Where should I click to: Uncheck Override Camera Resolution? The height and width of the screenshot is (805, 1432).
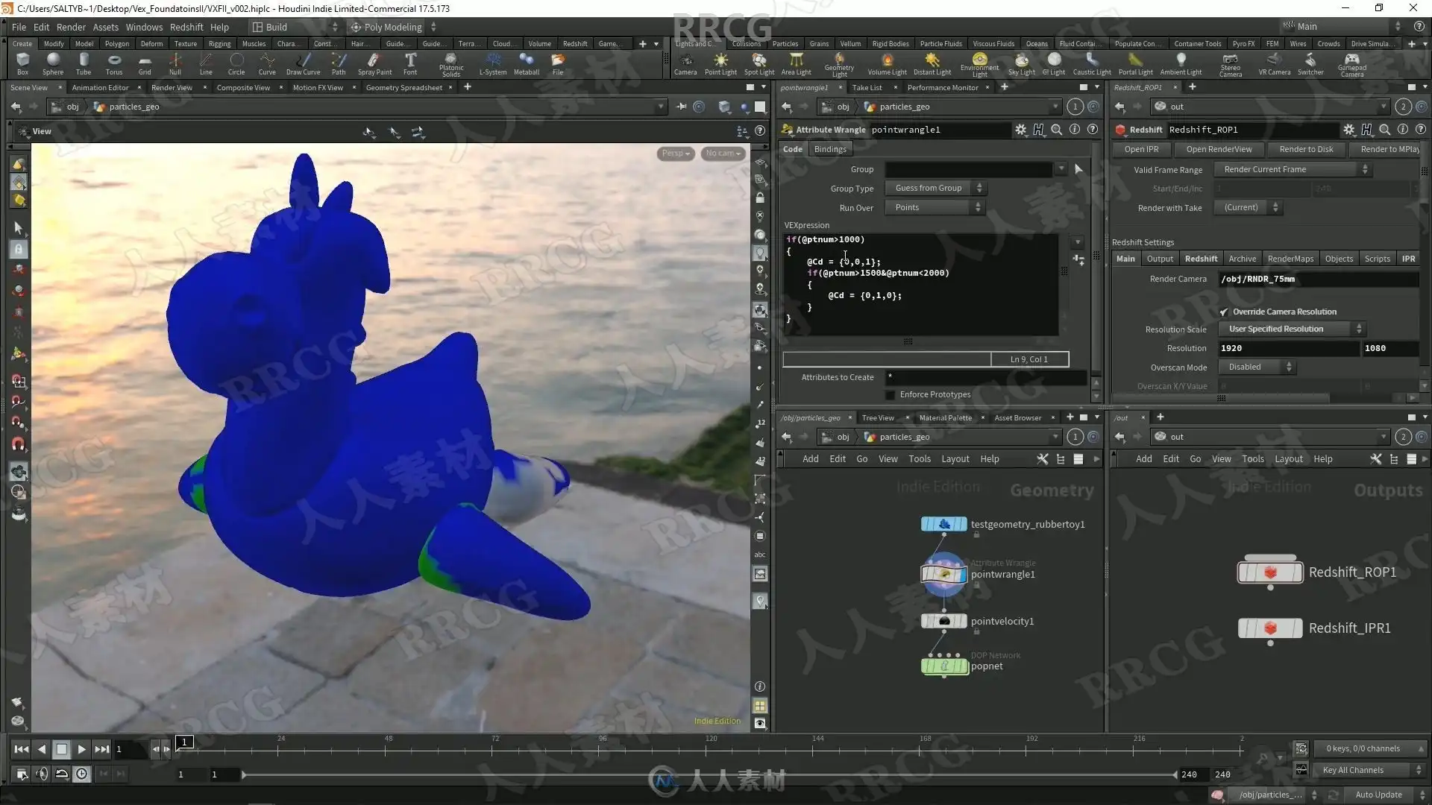click(x=1223, y=312)
